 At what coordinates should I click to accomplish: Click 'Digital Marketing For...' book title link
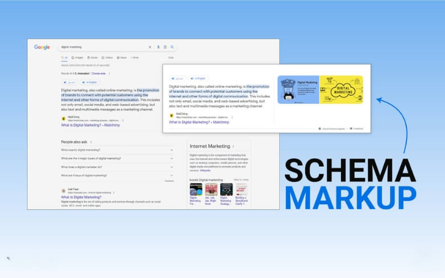[x=195, y=201]
